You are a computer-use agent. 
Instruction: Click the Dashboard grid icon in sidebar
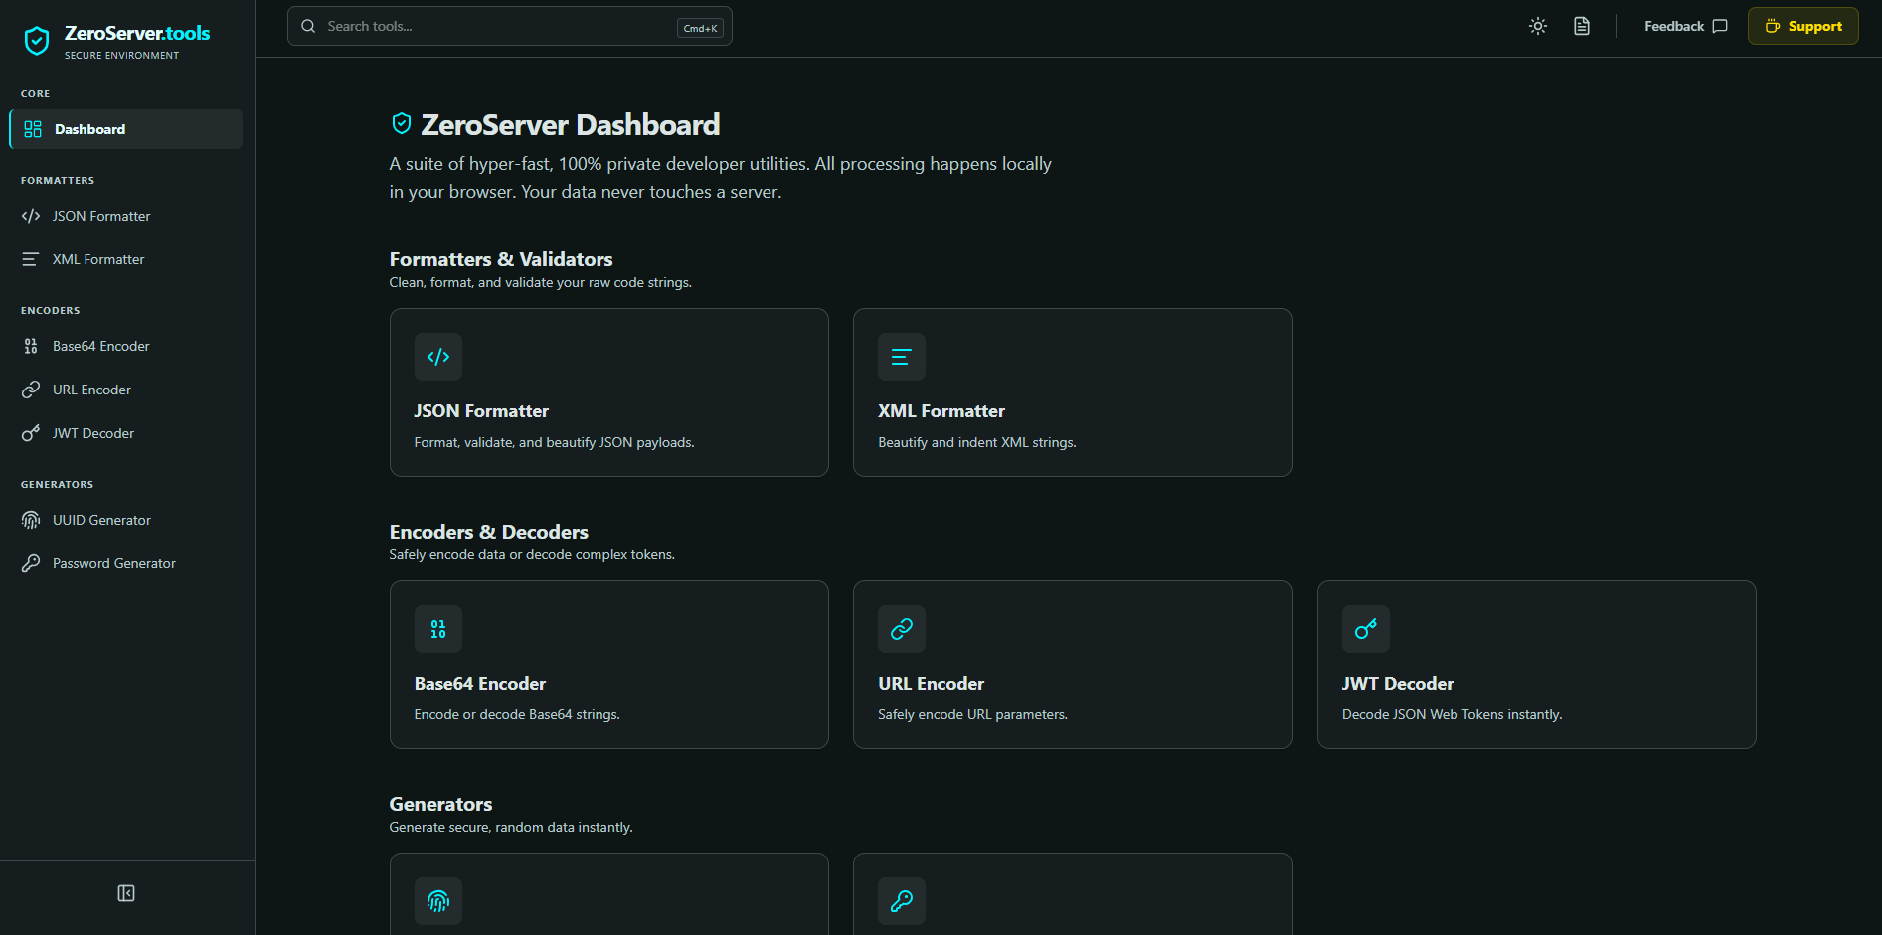(x=33, y=129)
